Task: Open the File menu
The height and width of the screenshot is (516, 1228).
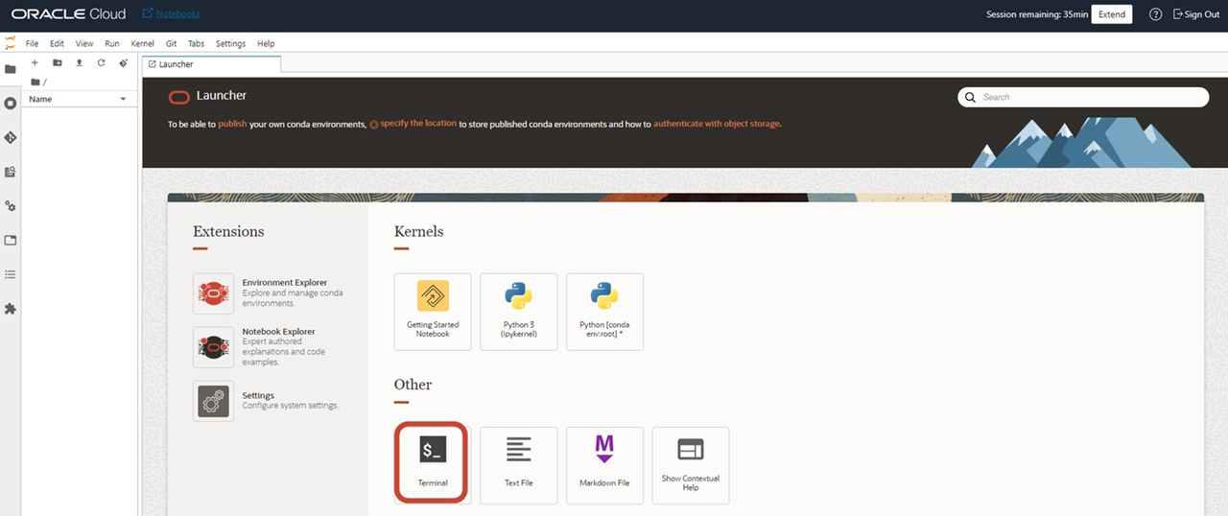Action: pyautogui.click(x=32, y=43)
